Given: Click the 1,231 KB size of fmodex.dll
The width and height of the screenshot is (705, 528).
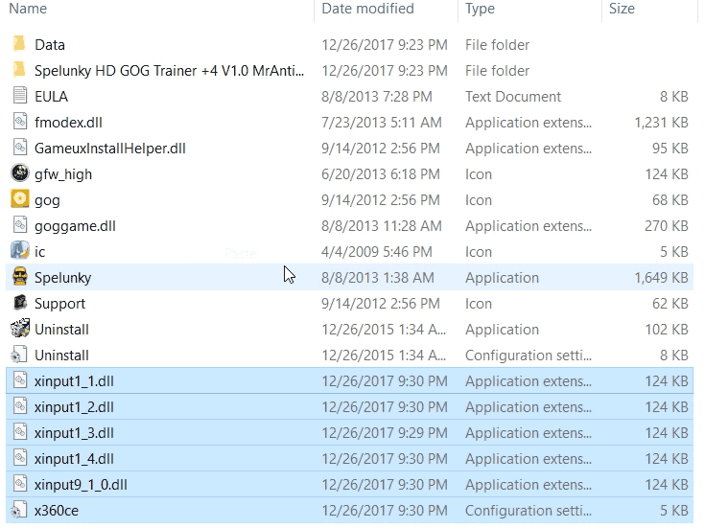Looking at the screenshot, I should (x=662, y=123).
